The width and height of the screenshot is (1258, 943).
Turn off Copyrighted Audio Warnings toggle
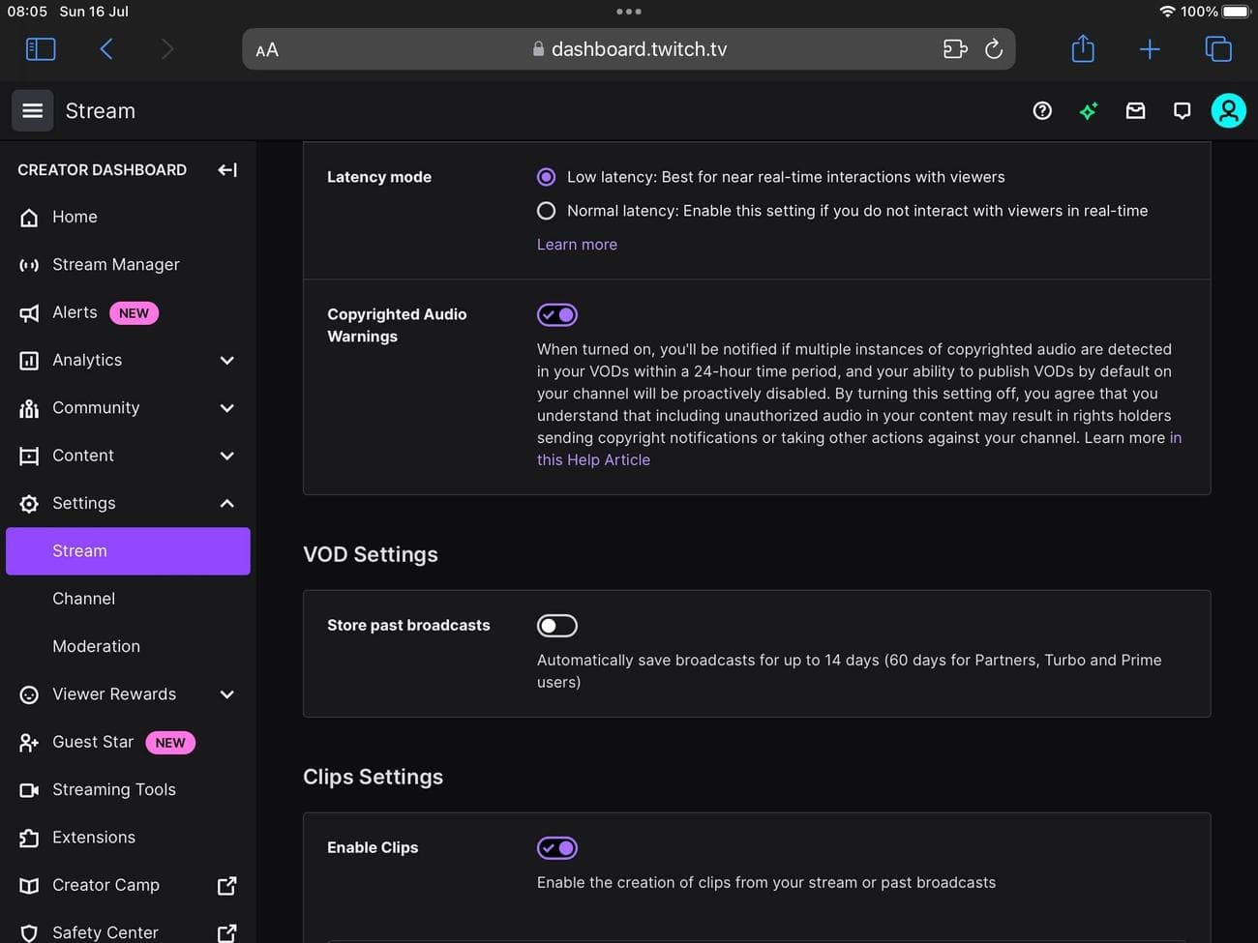557,315
